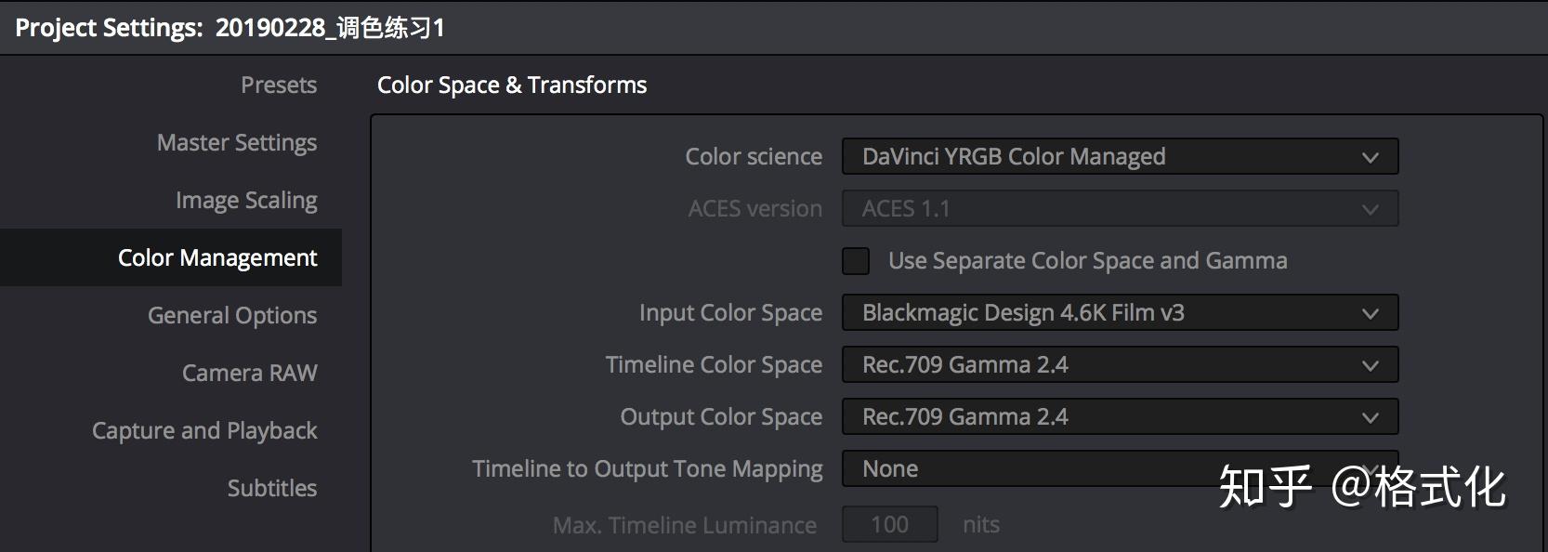Click the chevron arrow of Color science
This screenshot has height=552, width=1548.
tap(1370, 158)
